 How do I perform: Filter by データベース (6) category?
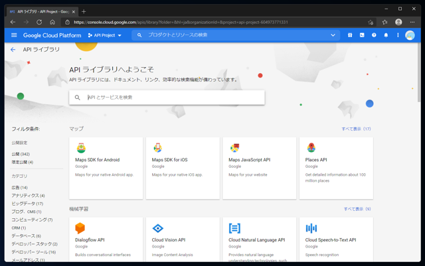[x=26, y=236]
